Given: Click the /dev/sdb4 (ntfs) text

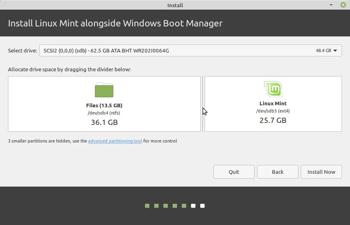Looking at the screenshot, I should click(104, 113).
